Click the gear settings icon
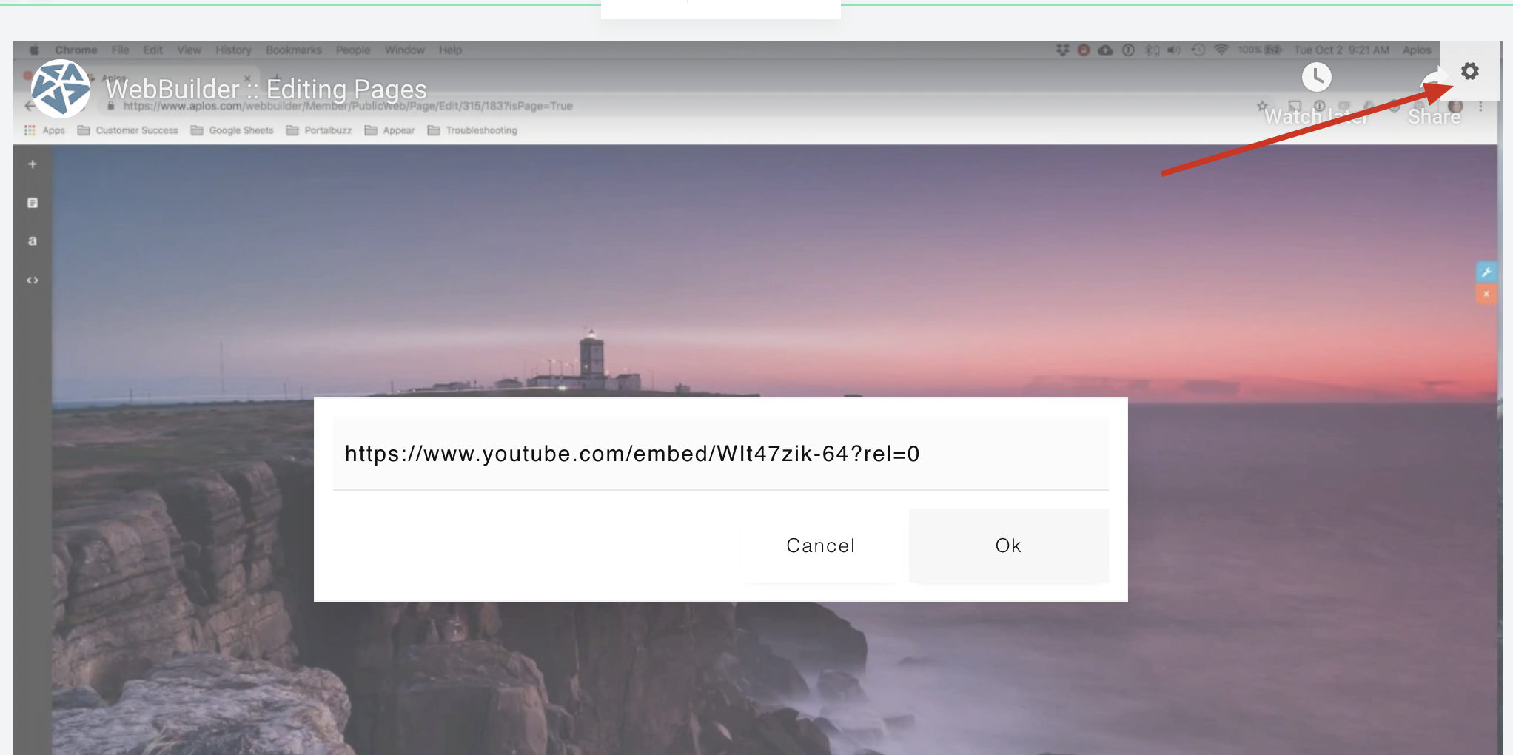 [1469, 71]
